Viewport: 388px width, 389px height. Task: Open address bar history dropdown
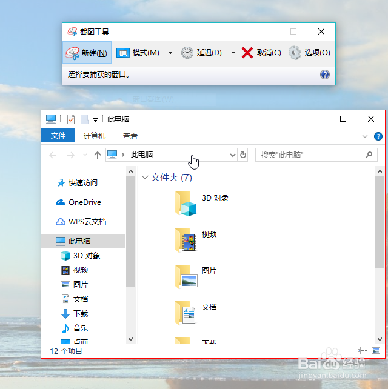[233, 155]
